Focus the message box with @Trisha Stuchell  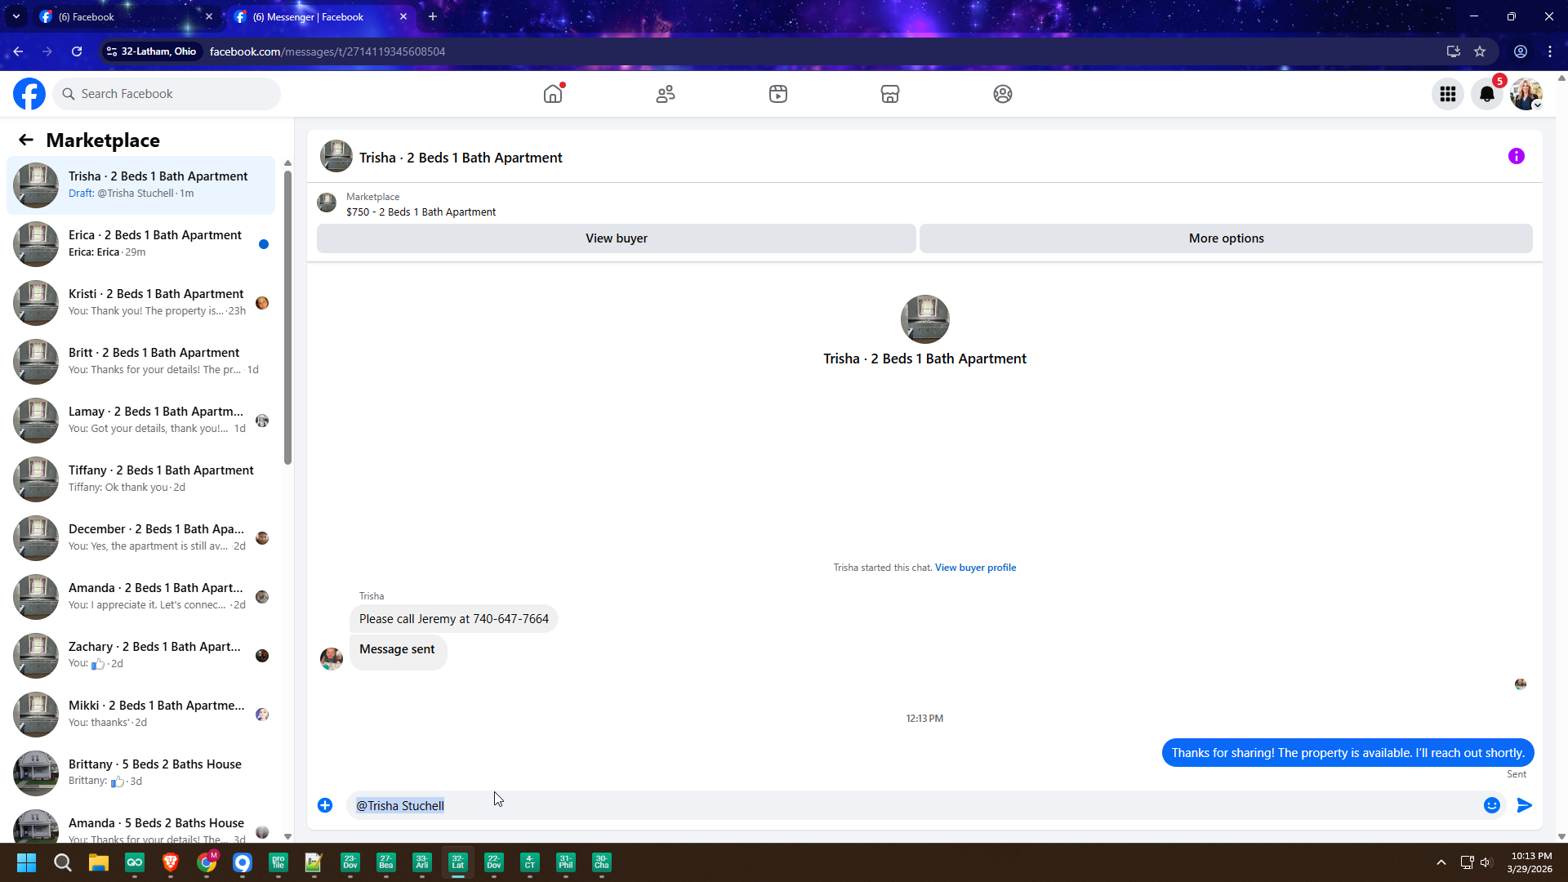pos(913,806)
